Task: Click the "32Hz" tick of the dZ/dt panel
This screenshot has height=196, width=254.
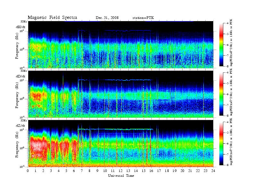Action: (x=24, y=120)
